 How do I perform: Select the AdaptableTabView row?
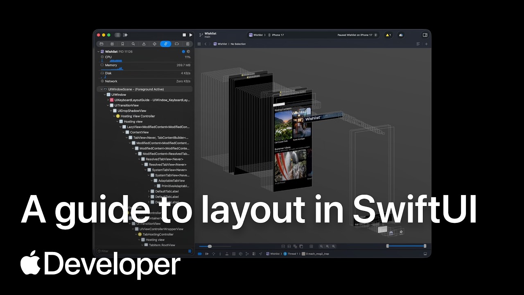point(145,181)
